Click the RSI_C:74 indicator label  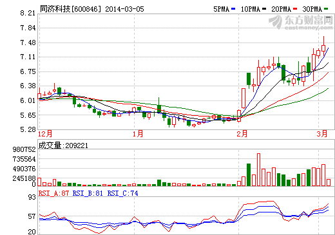[122, 193]
